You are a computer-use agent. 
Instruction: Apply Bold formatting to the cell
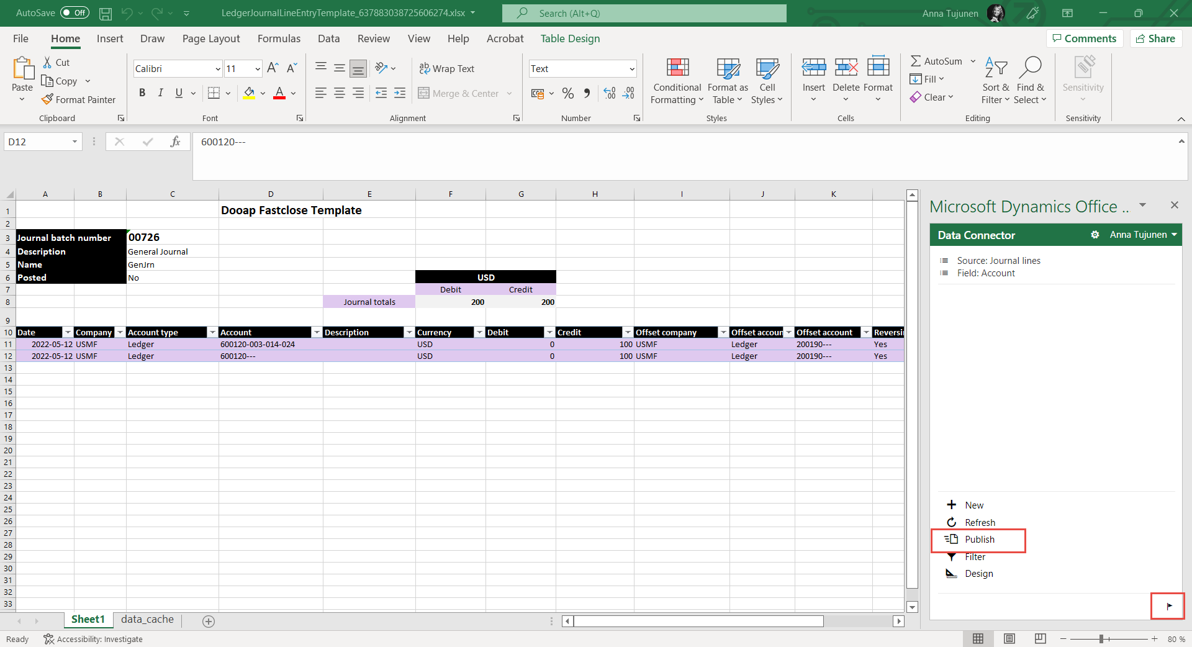142,93
